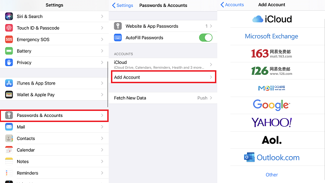The height and width of the screenshot is (183, 325).
Task: Tap the blue Privacy hand icon
Action: point(9,62)
